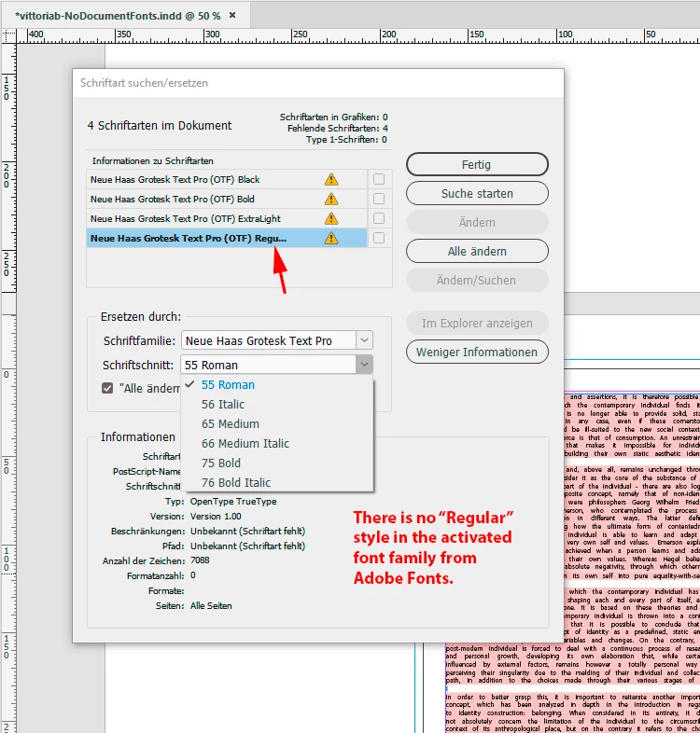Viewport: 700px width, 733px height.
Task: Click the Schriftschnitt field showing 55 Roman
Action: [x=269, y=365]
